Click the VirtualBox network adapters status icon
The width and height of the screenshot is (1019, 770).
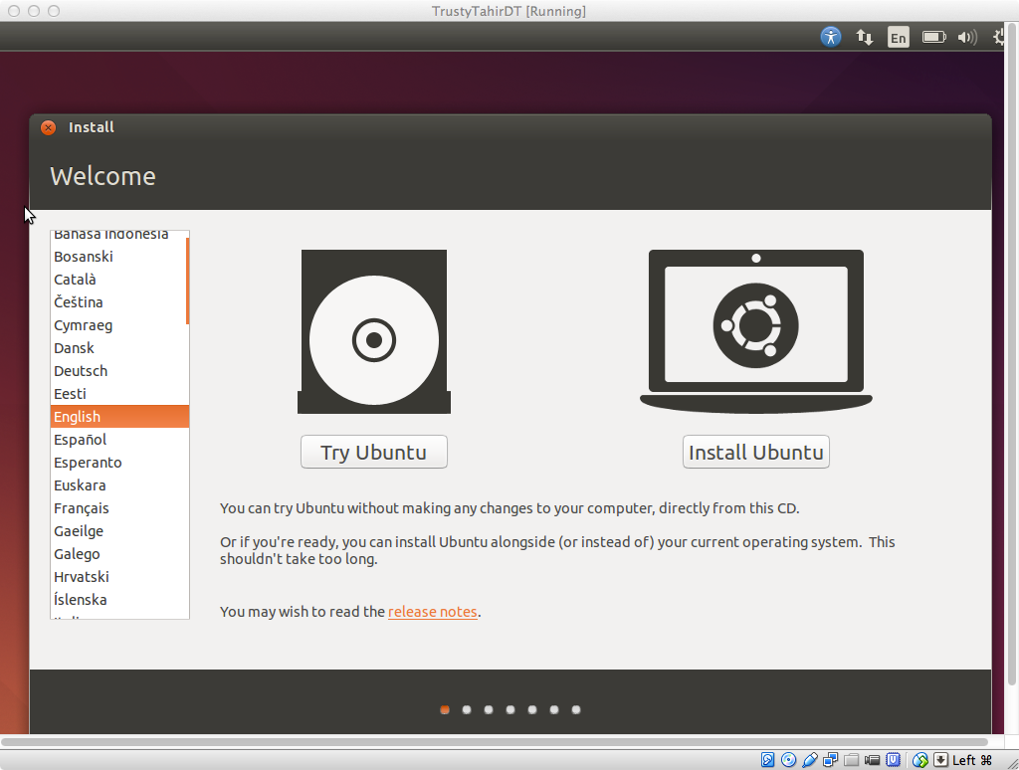(x=831, y=760)
